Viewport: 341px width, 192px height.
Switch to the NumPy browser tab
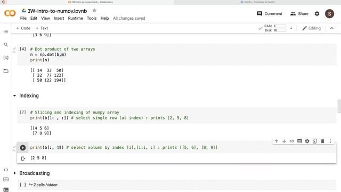click(x=257, y=2)
